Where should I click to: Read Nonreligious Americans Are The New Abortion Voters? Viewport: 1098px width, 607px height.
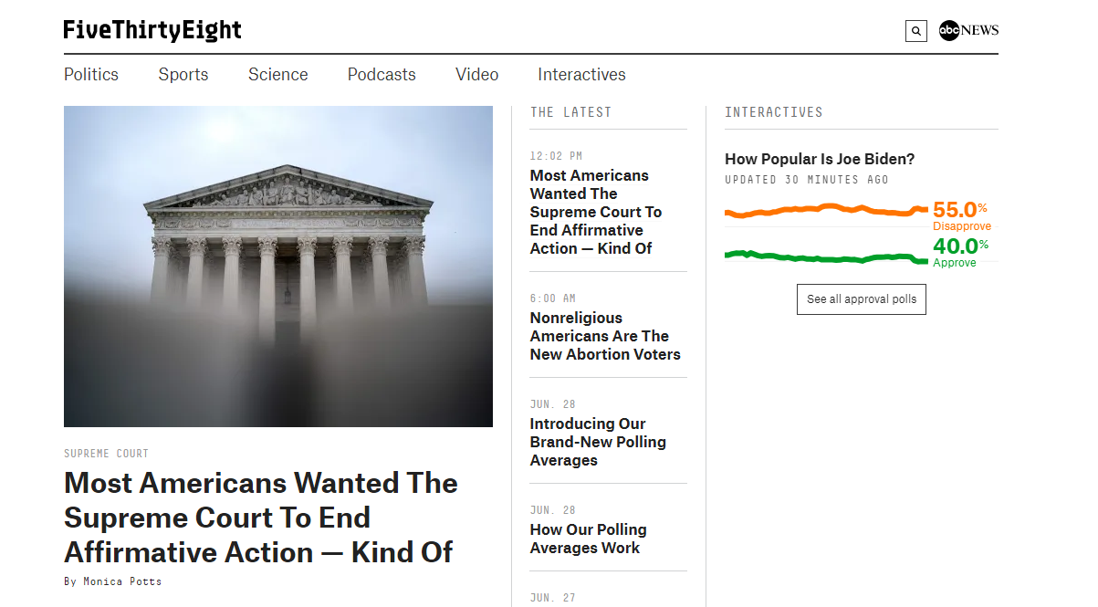[x=605, y=336]
